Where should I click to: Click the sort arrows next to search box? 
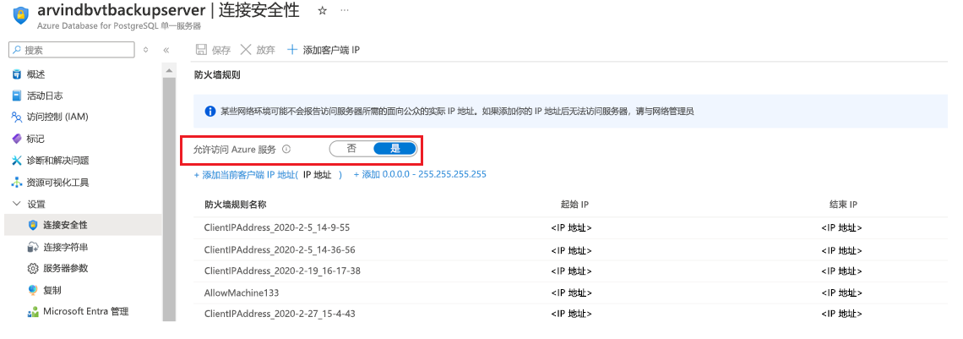(145, 51)
